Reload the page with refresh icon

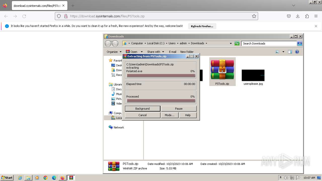(x=24, y=16)
